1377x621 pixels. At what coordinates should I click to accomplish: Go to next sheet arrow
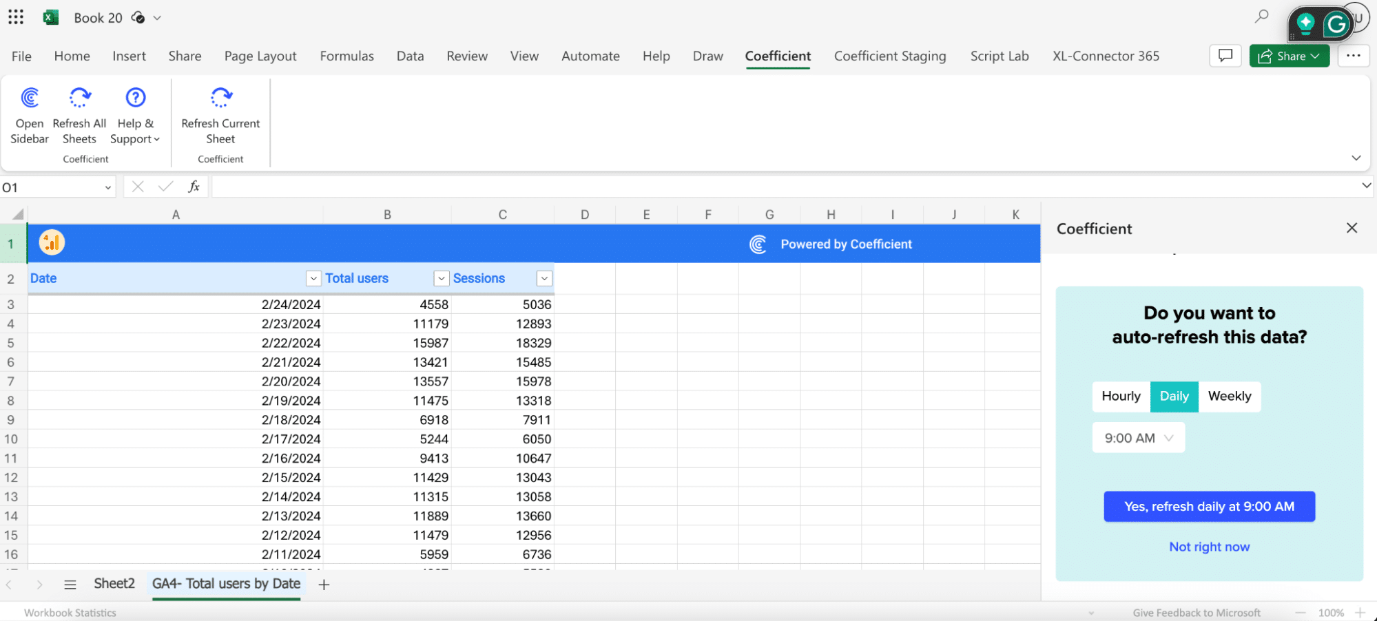click(39, 585)
